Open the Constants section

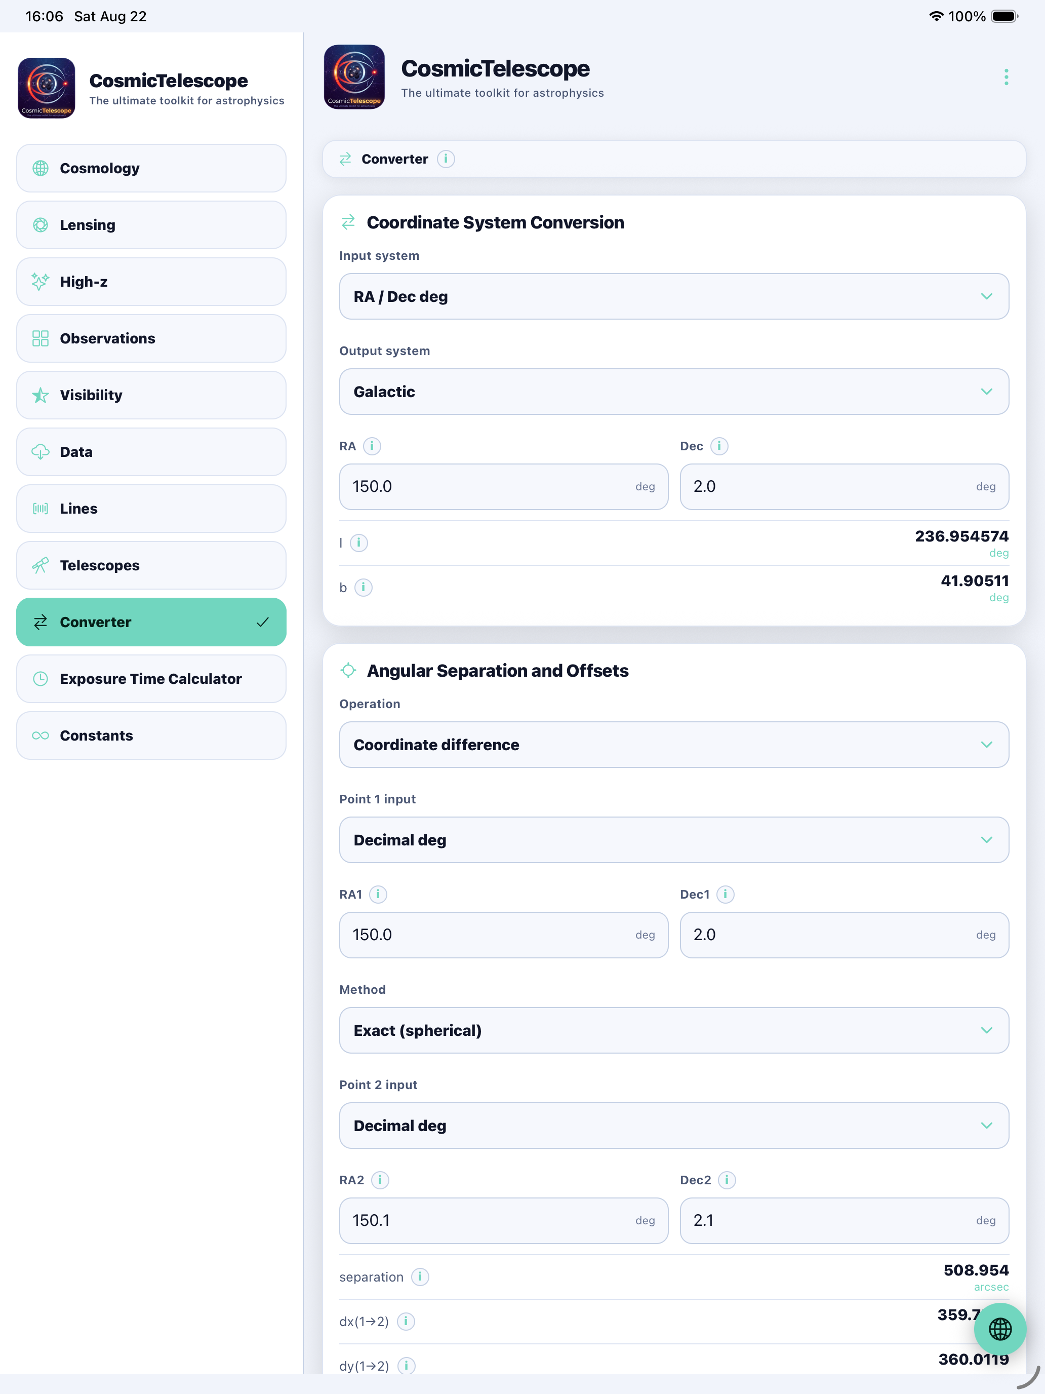pyautogui.click(x=151, y=735)
